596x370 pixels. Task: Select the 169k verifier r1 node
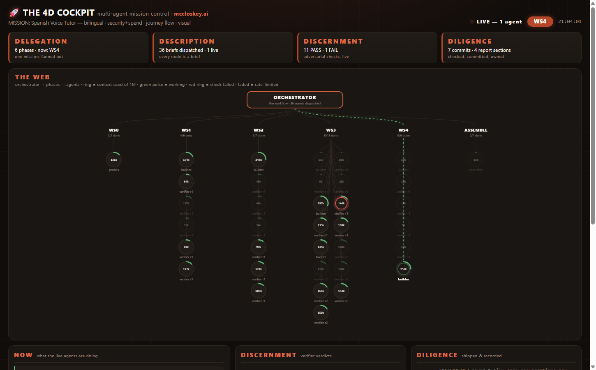[x=341, y=225]
